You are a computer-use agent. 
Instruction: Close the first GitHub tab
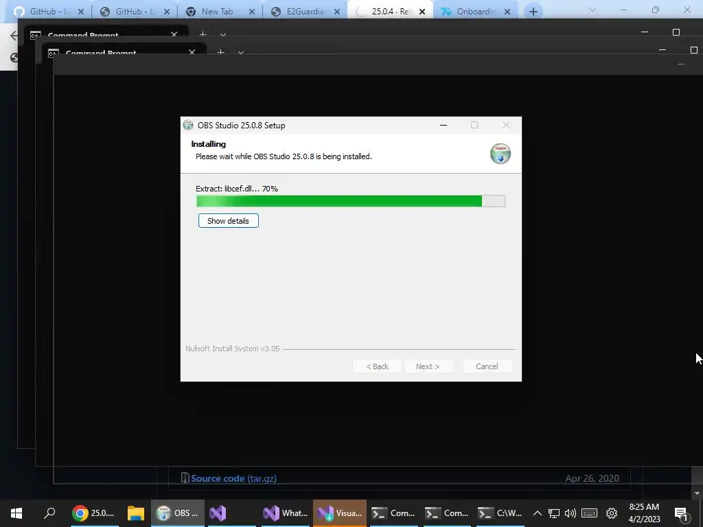pos(81,12)
